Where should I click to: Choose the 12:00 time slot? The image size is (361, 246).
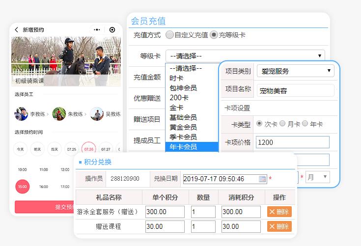tap(65, 169)
